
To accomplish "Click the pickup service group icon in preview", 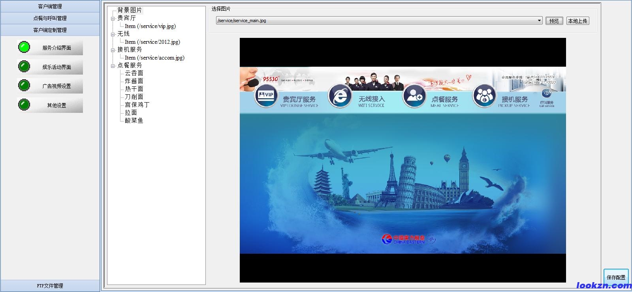I will click(484, 96).
